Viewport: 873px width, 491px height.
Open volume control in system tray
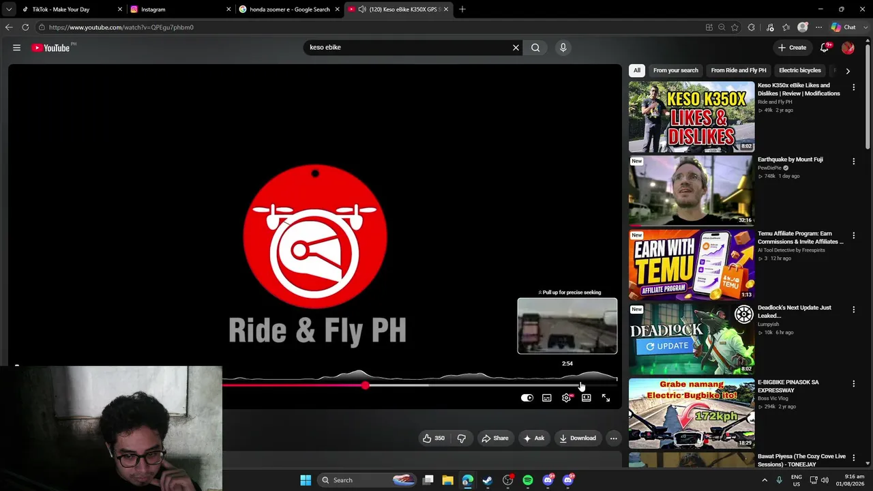pyautogui.click(x=825, y=480)
